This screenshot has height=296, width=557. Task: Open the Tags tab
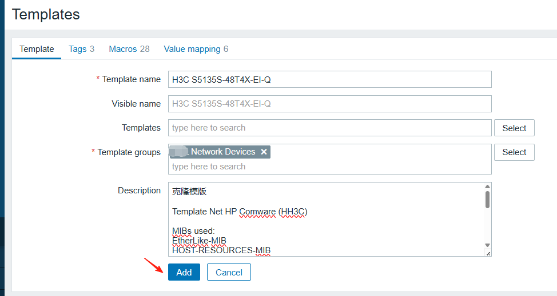point(81,49)
